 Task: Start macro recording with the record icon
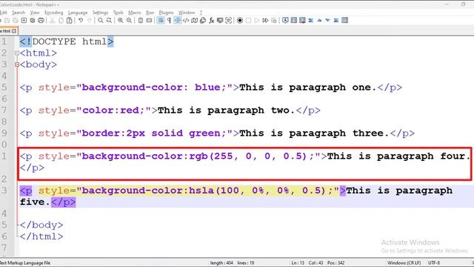click(240, 20)
